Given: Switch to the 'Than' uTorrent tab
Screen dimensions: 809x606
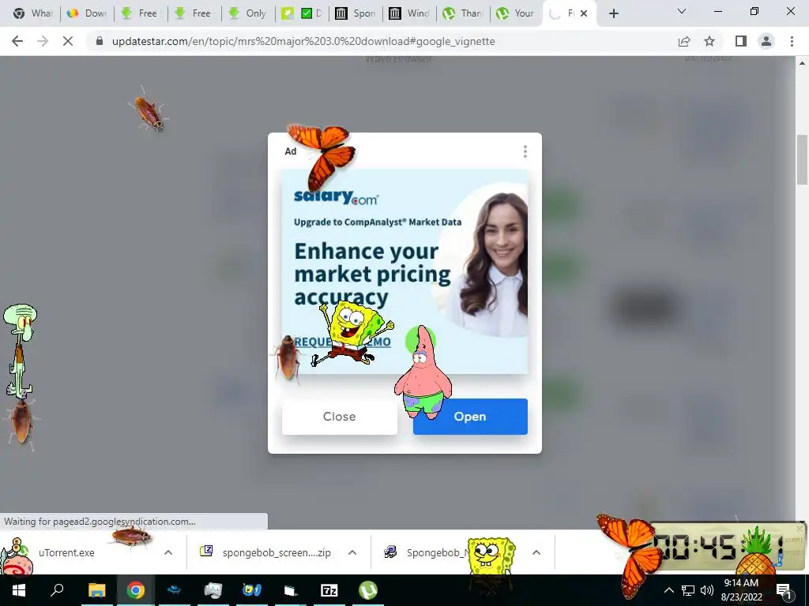Looking at the screenshot, I should pos(463,13).
